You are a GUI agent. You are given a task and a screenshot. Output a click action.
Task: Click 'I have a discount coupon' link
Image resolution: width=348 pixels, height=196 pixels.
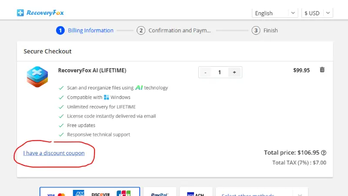(x=54, y=153)
